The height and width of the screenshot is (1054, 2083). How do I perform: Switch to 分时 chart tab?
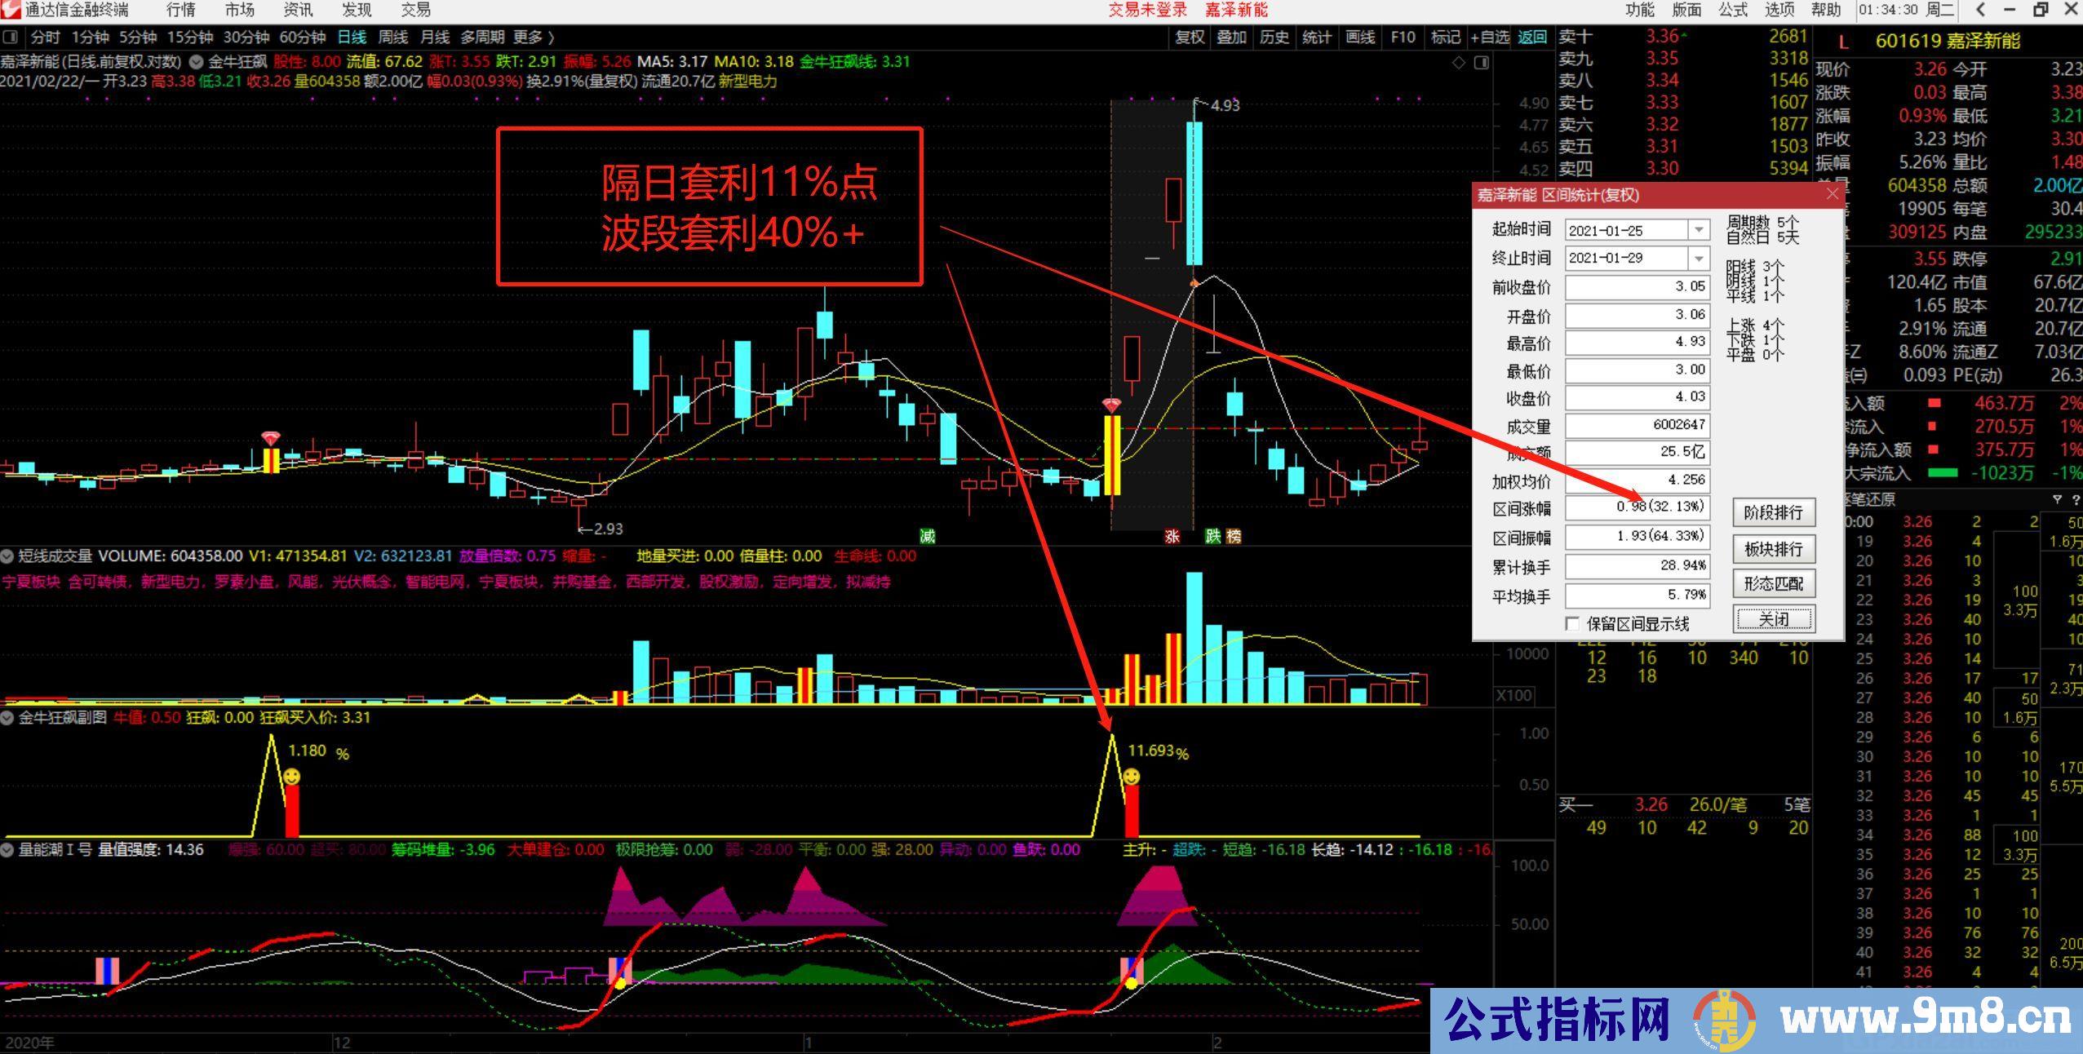coord(46,38)
